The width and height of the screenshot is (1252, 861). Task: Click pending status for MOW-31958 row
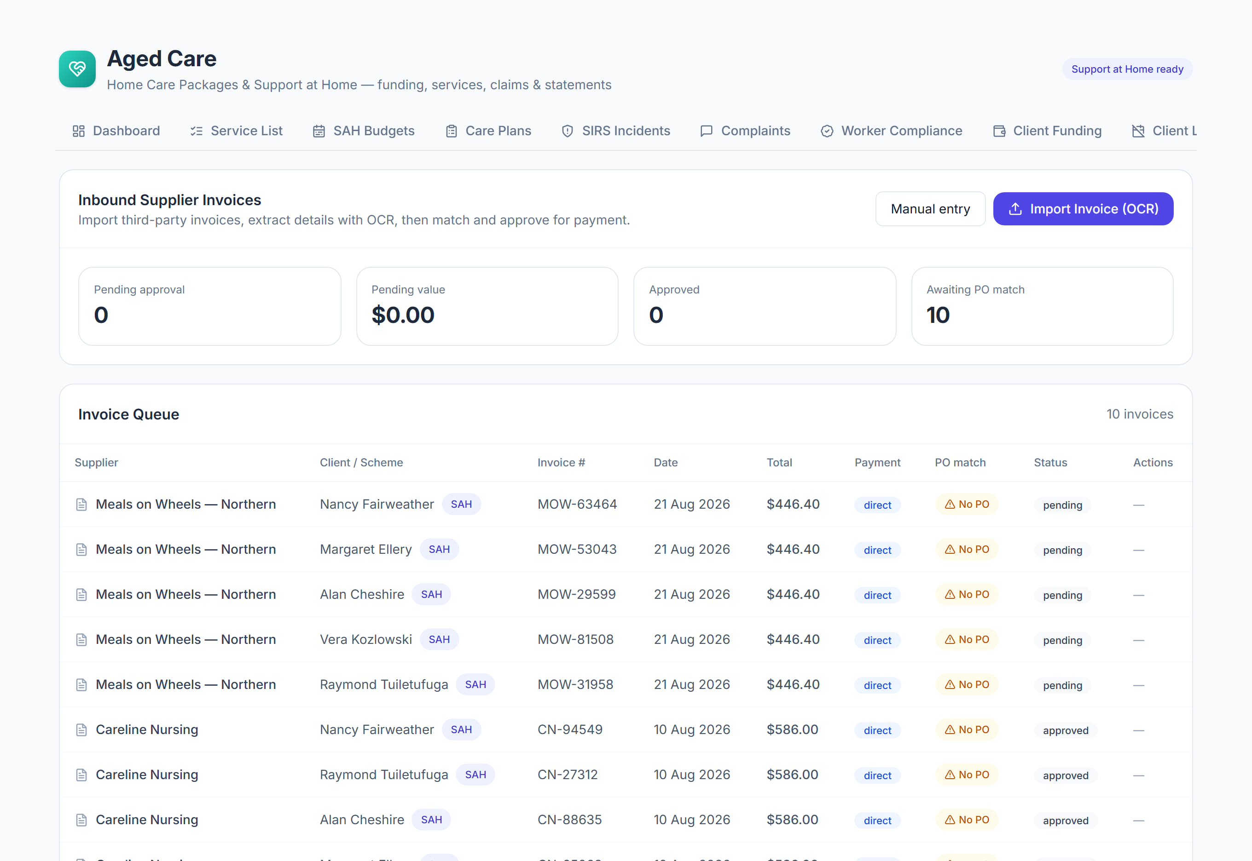click(x=1062, y=686)
